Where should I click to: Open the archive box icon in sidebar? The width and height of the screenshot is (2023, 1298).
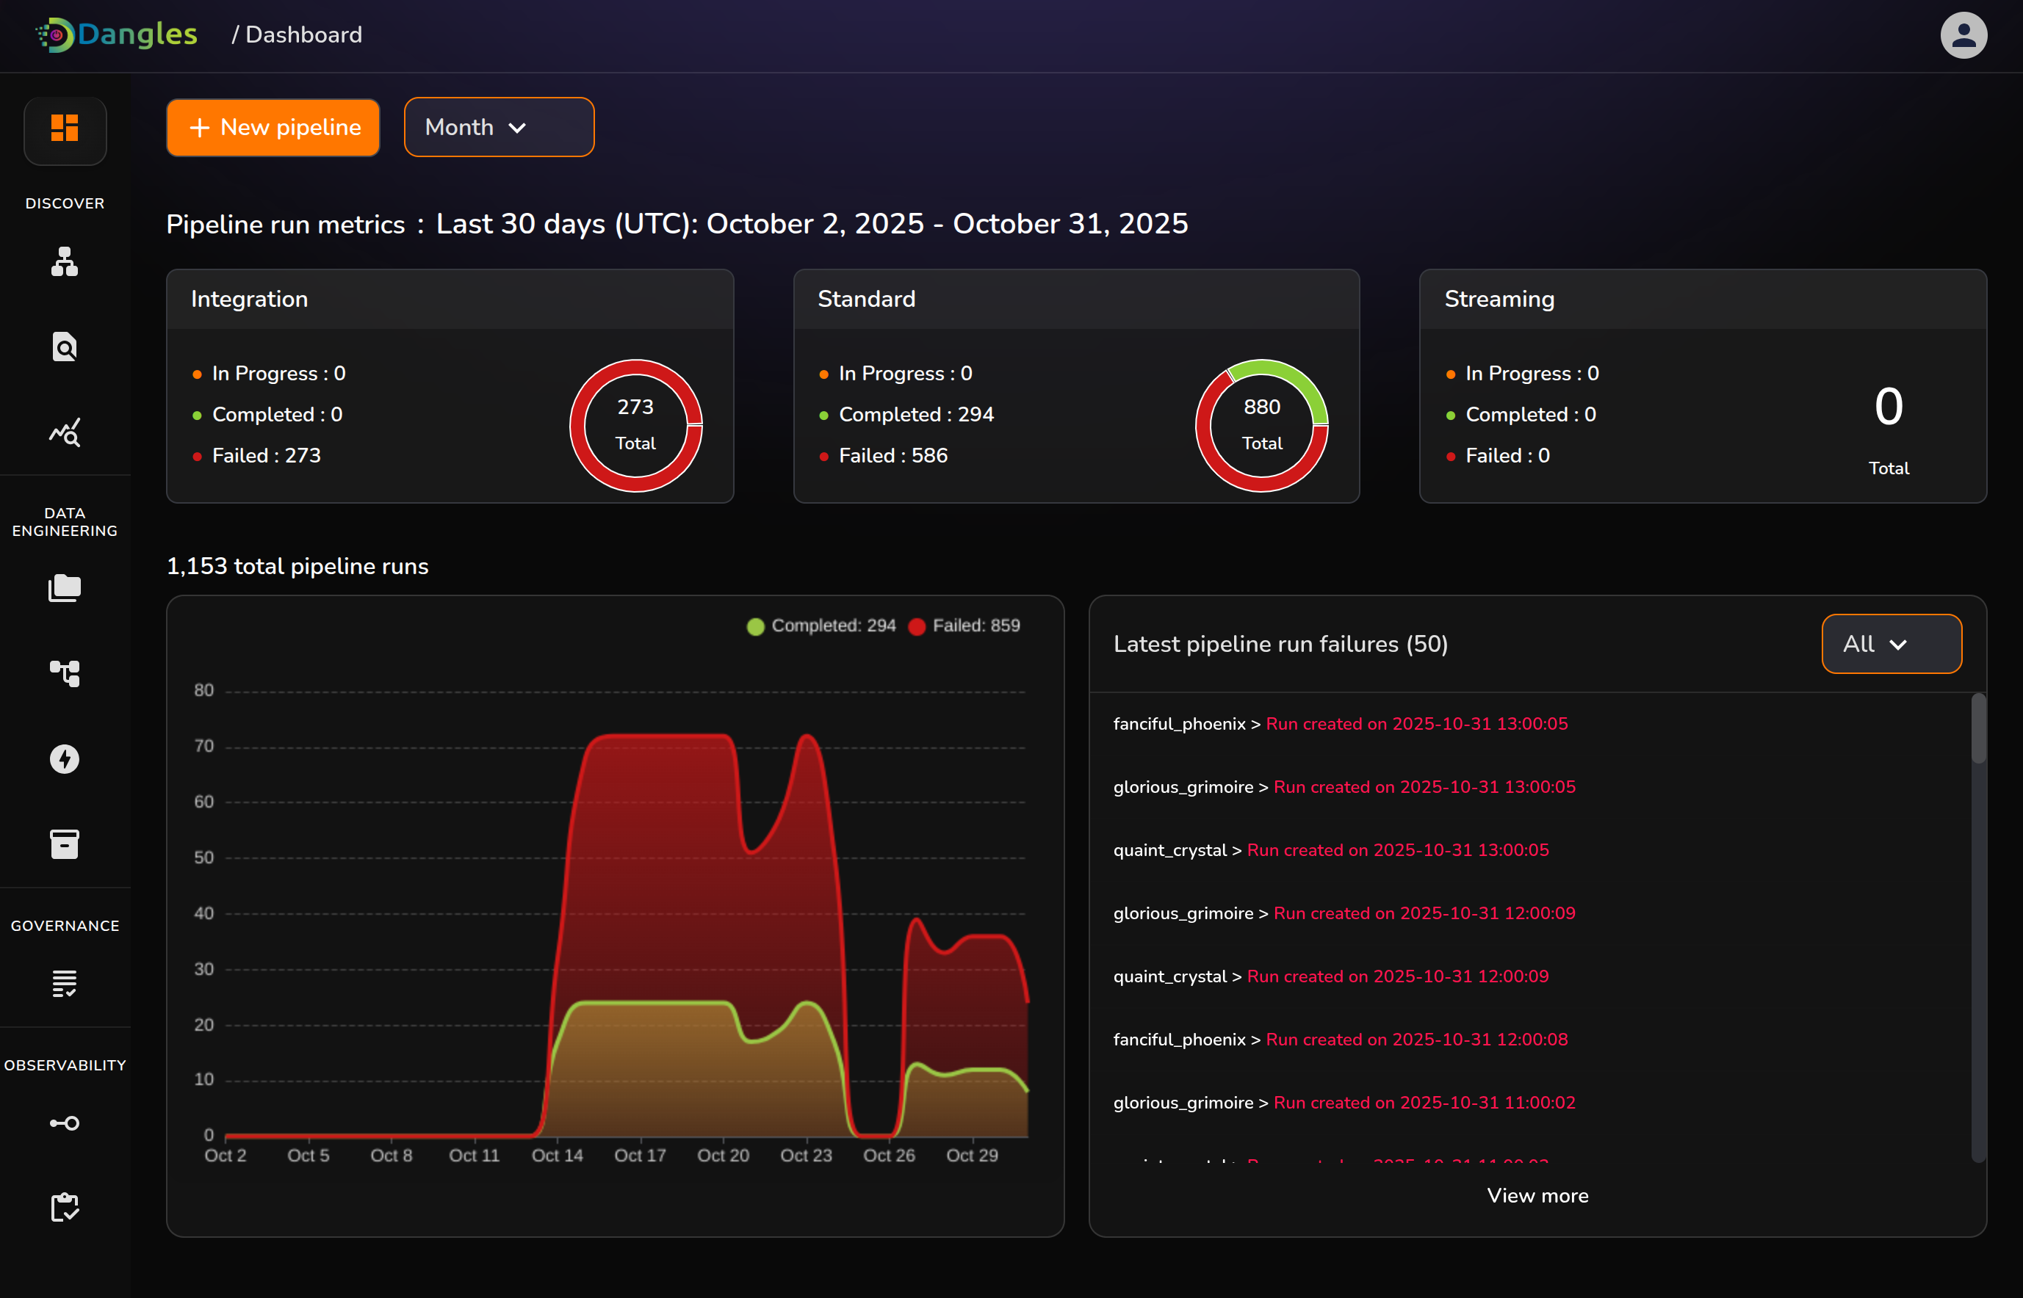(x=65, y=844)
